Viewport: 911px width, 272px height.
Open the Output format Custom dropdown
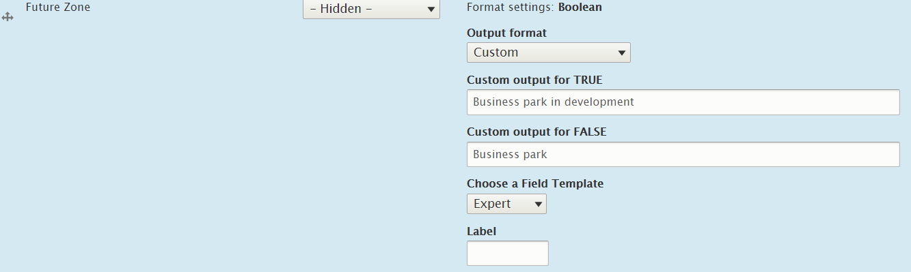click(548, 52)
